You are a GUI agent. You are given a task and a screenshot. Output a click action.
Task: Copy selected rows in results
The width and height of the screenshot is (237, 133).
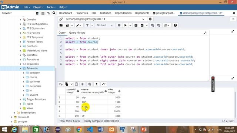[x=67, y=84]
